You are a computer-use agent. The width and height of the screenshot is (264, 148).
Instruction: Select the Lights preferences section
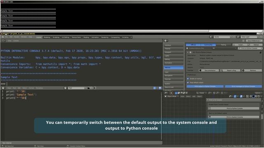coord(174,56)
